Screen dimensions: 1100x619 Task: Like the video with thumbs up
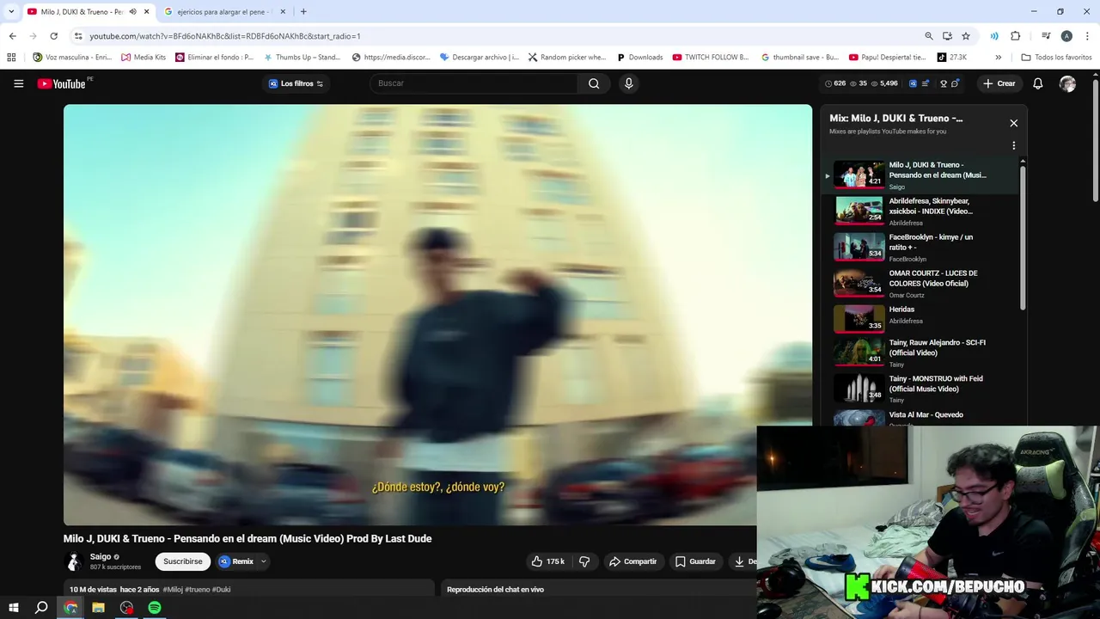(x=547, y=561)
